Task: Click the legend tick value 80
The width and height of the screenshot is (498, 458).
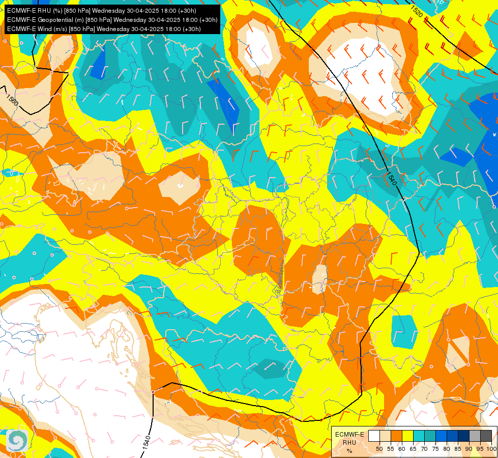Action: click(447, 449)
